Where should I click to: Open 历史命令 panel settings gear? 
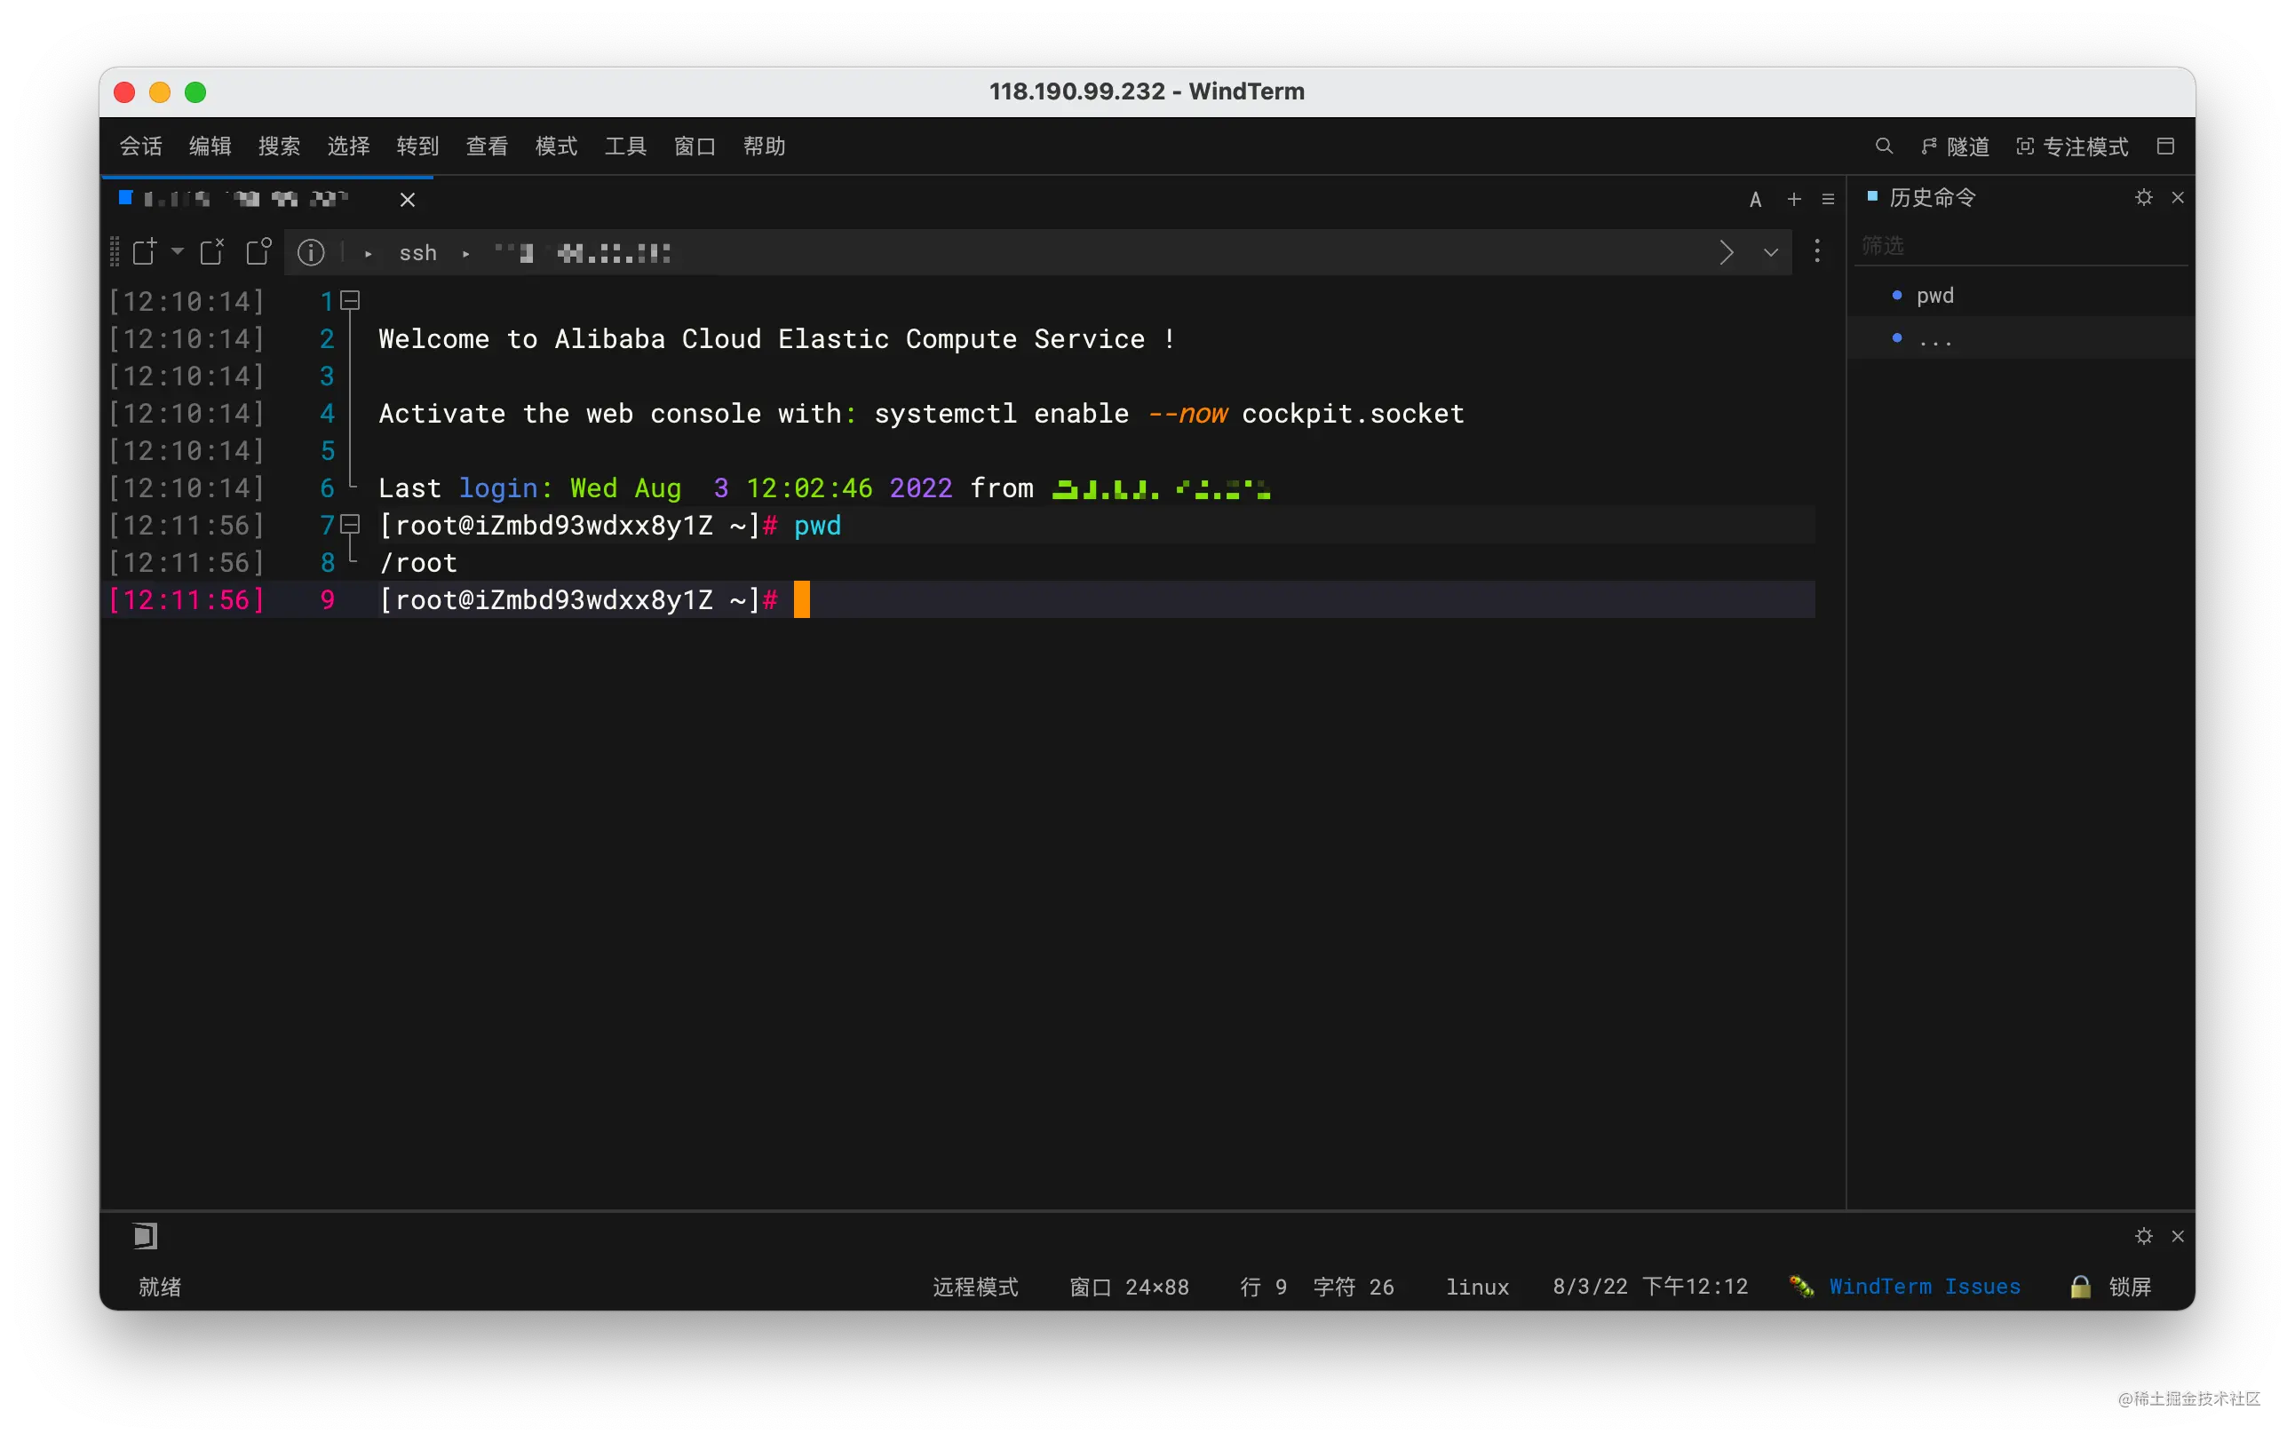2143,197
